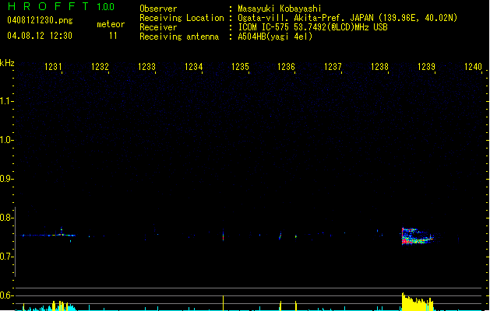This screenshot has width=490, height=311.
Task: Click the HROFFT 1.0.0 title text
Action: [62, 6]
